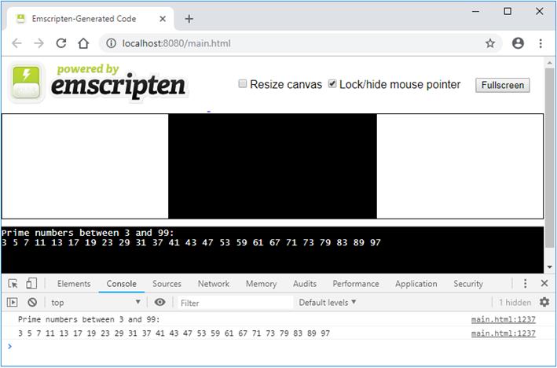Viewport: 557px width, 368px height.
Task: Switch to the Audits tab
Action: point(305,284)
